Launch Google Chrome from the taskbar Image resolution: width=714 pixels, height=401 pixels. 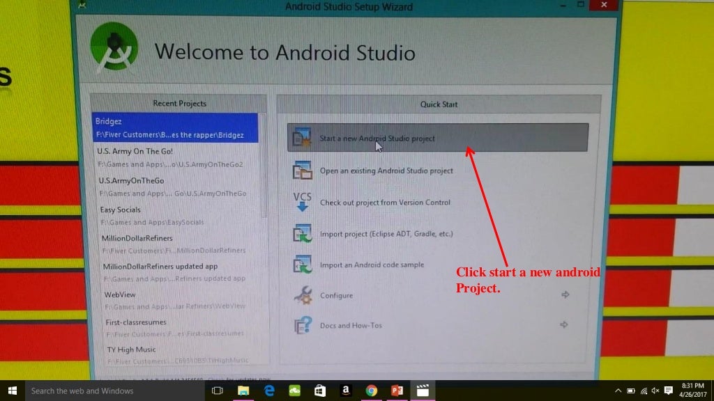tap(372, 391)
